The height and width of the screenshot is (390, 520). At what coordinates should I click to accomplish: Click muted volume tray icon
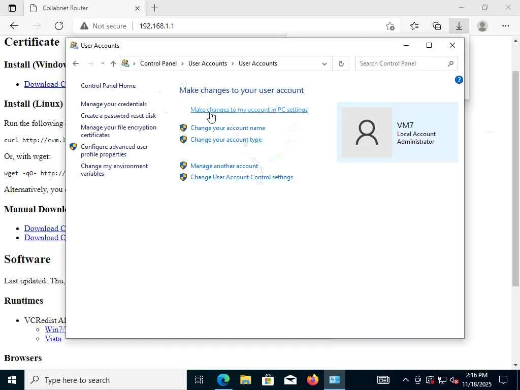click(x=454, y=380)
